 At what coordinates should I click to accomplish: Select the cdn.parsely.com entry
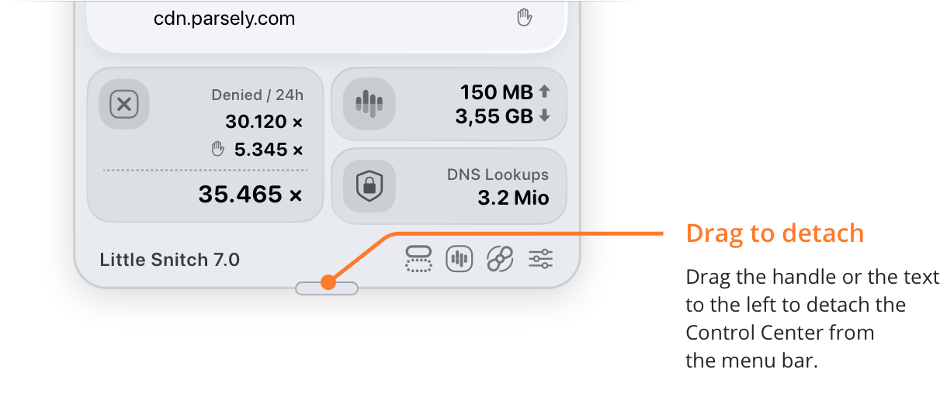(x=224, y=19)
